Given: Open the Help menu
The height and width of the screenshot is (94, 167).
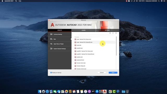Looking at the screenshot, I should (20, 1).
